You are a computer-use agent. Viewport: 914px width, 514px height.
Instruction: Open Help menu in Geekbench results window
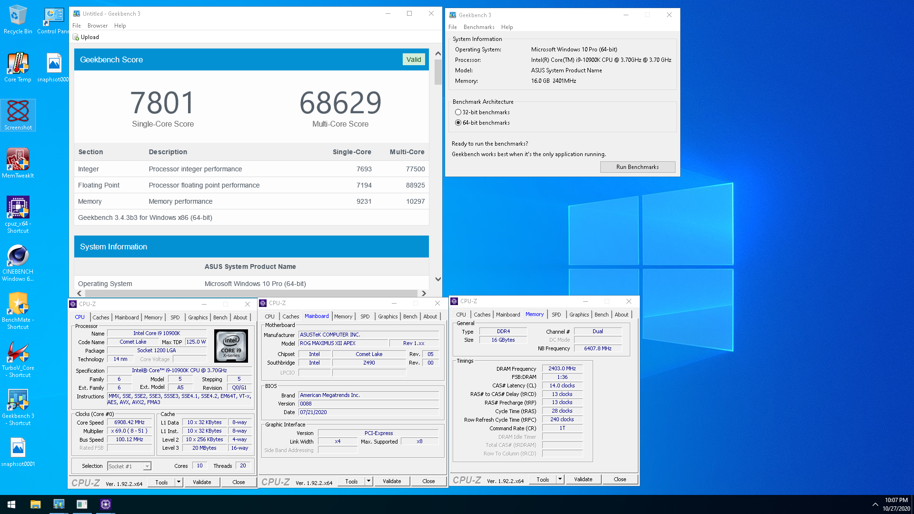[x=120, y=26]
